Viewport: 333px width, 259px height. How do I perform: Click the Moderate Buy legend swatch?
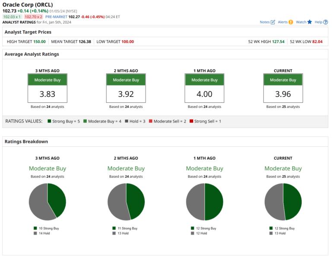point(85,121)
